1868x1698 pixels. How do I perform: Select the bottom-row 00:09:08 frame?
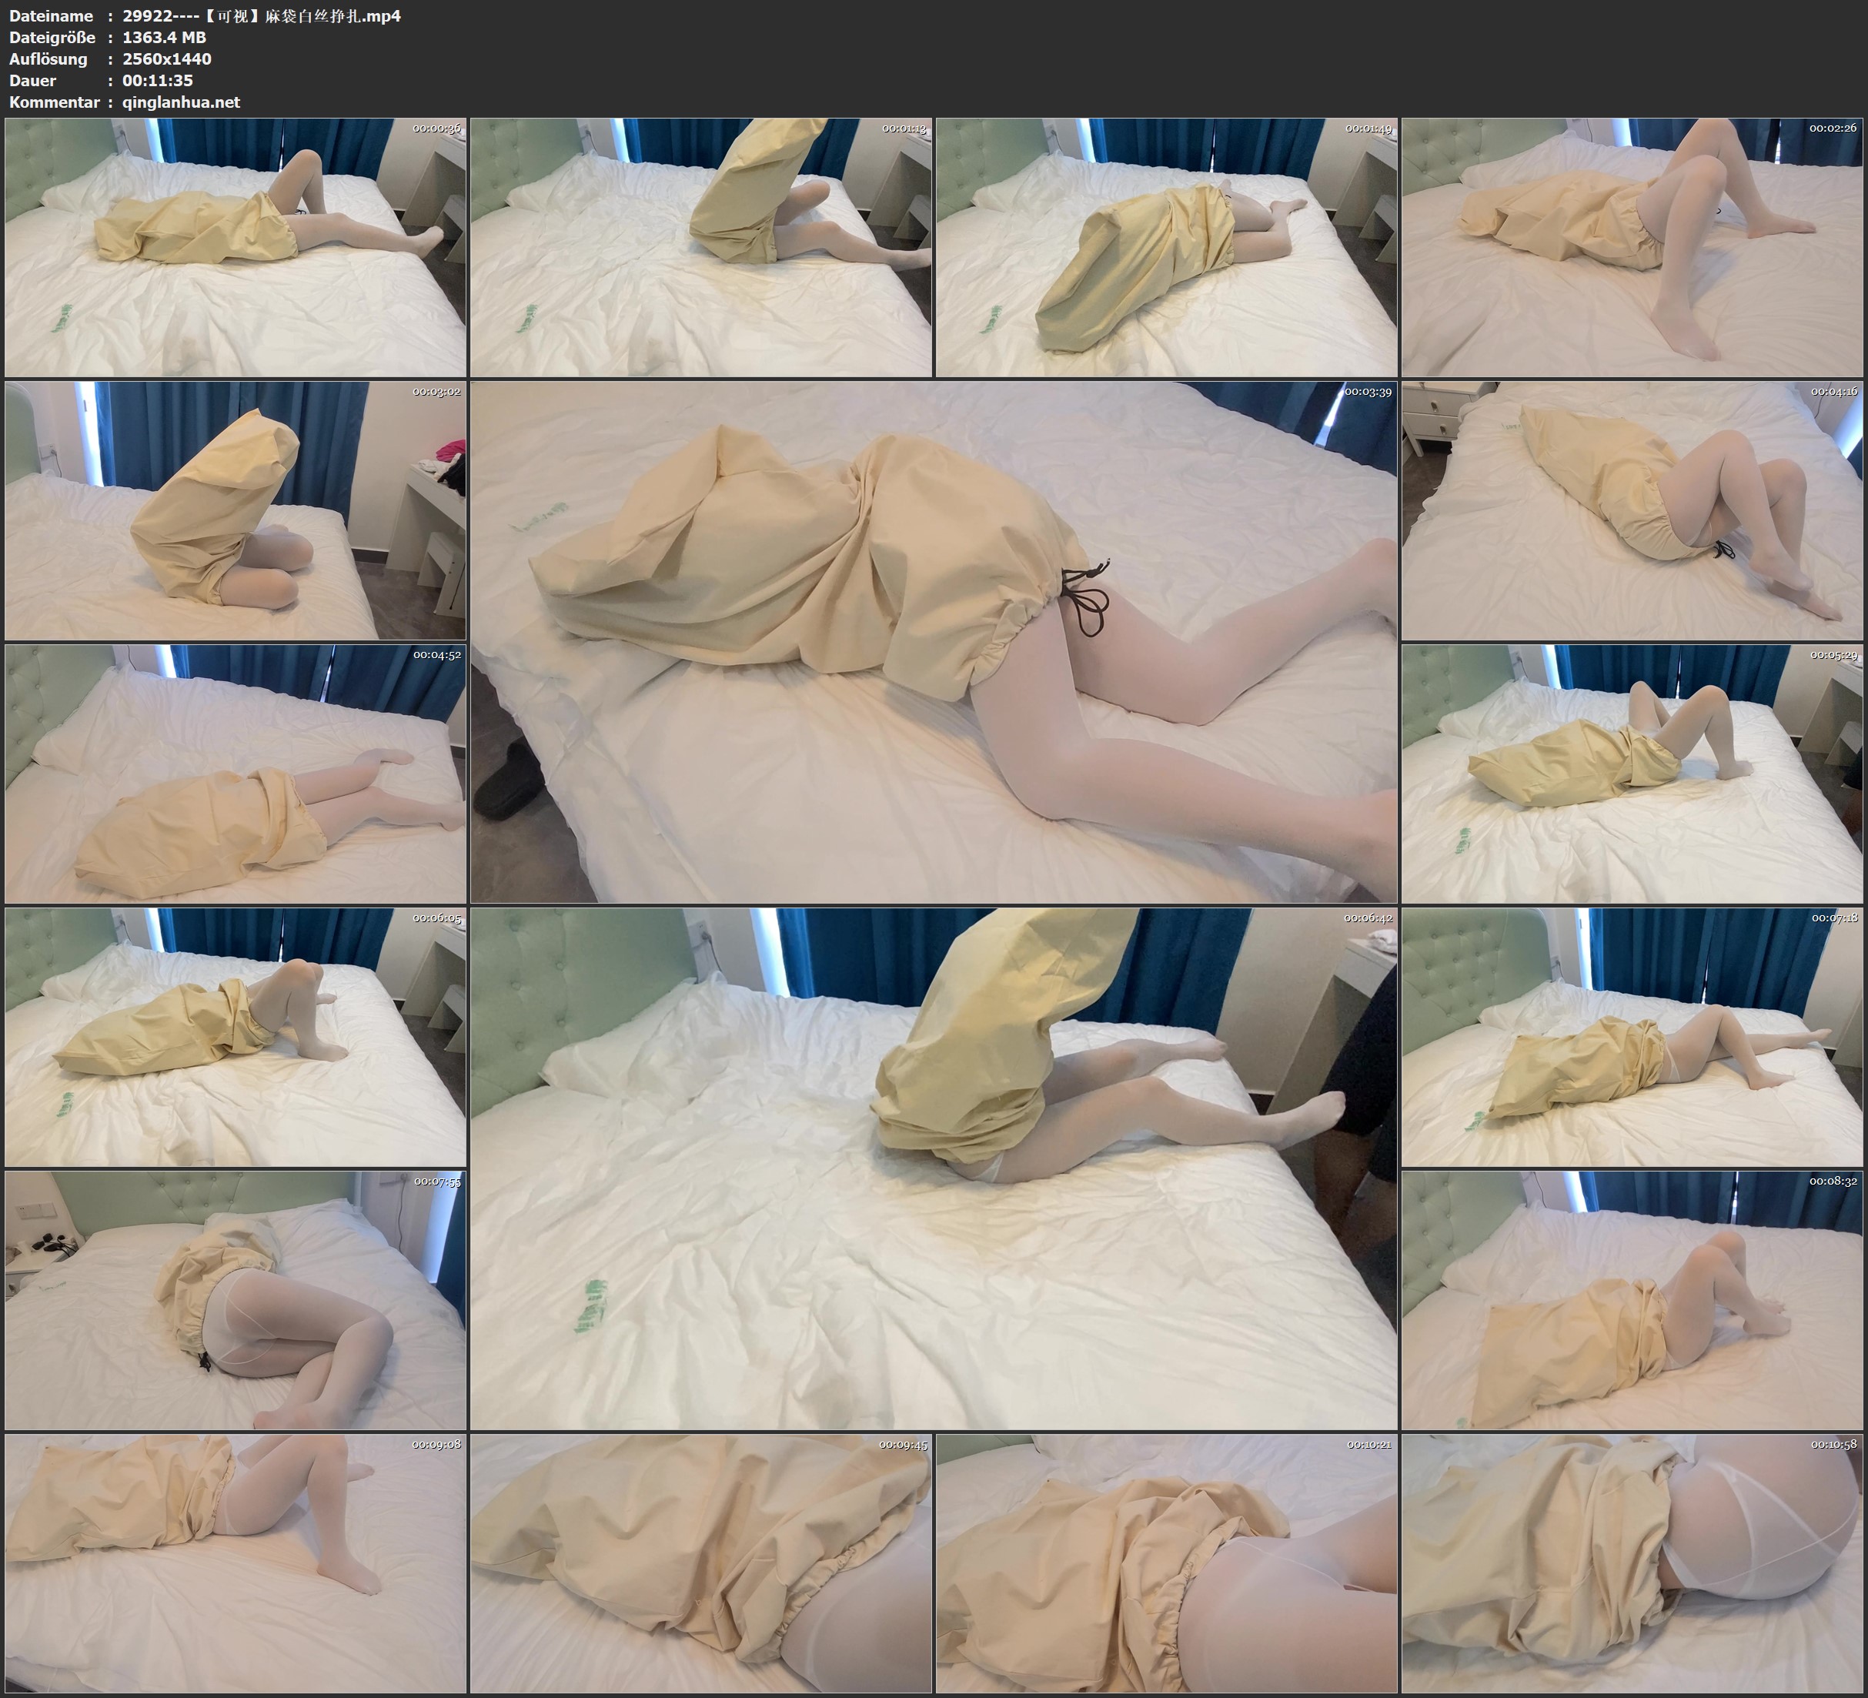[x=236, y=1563]
